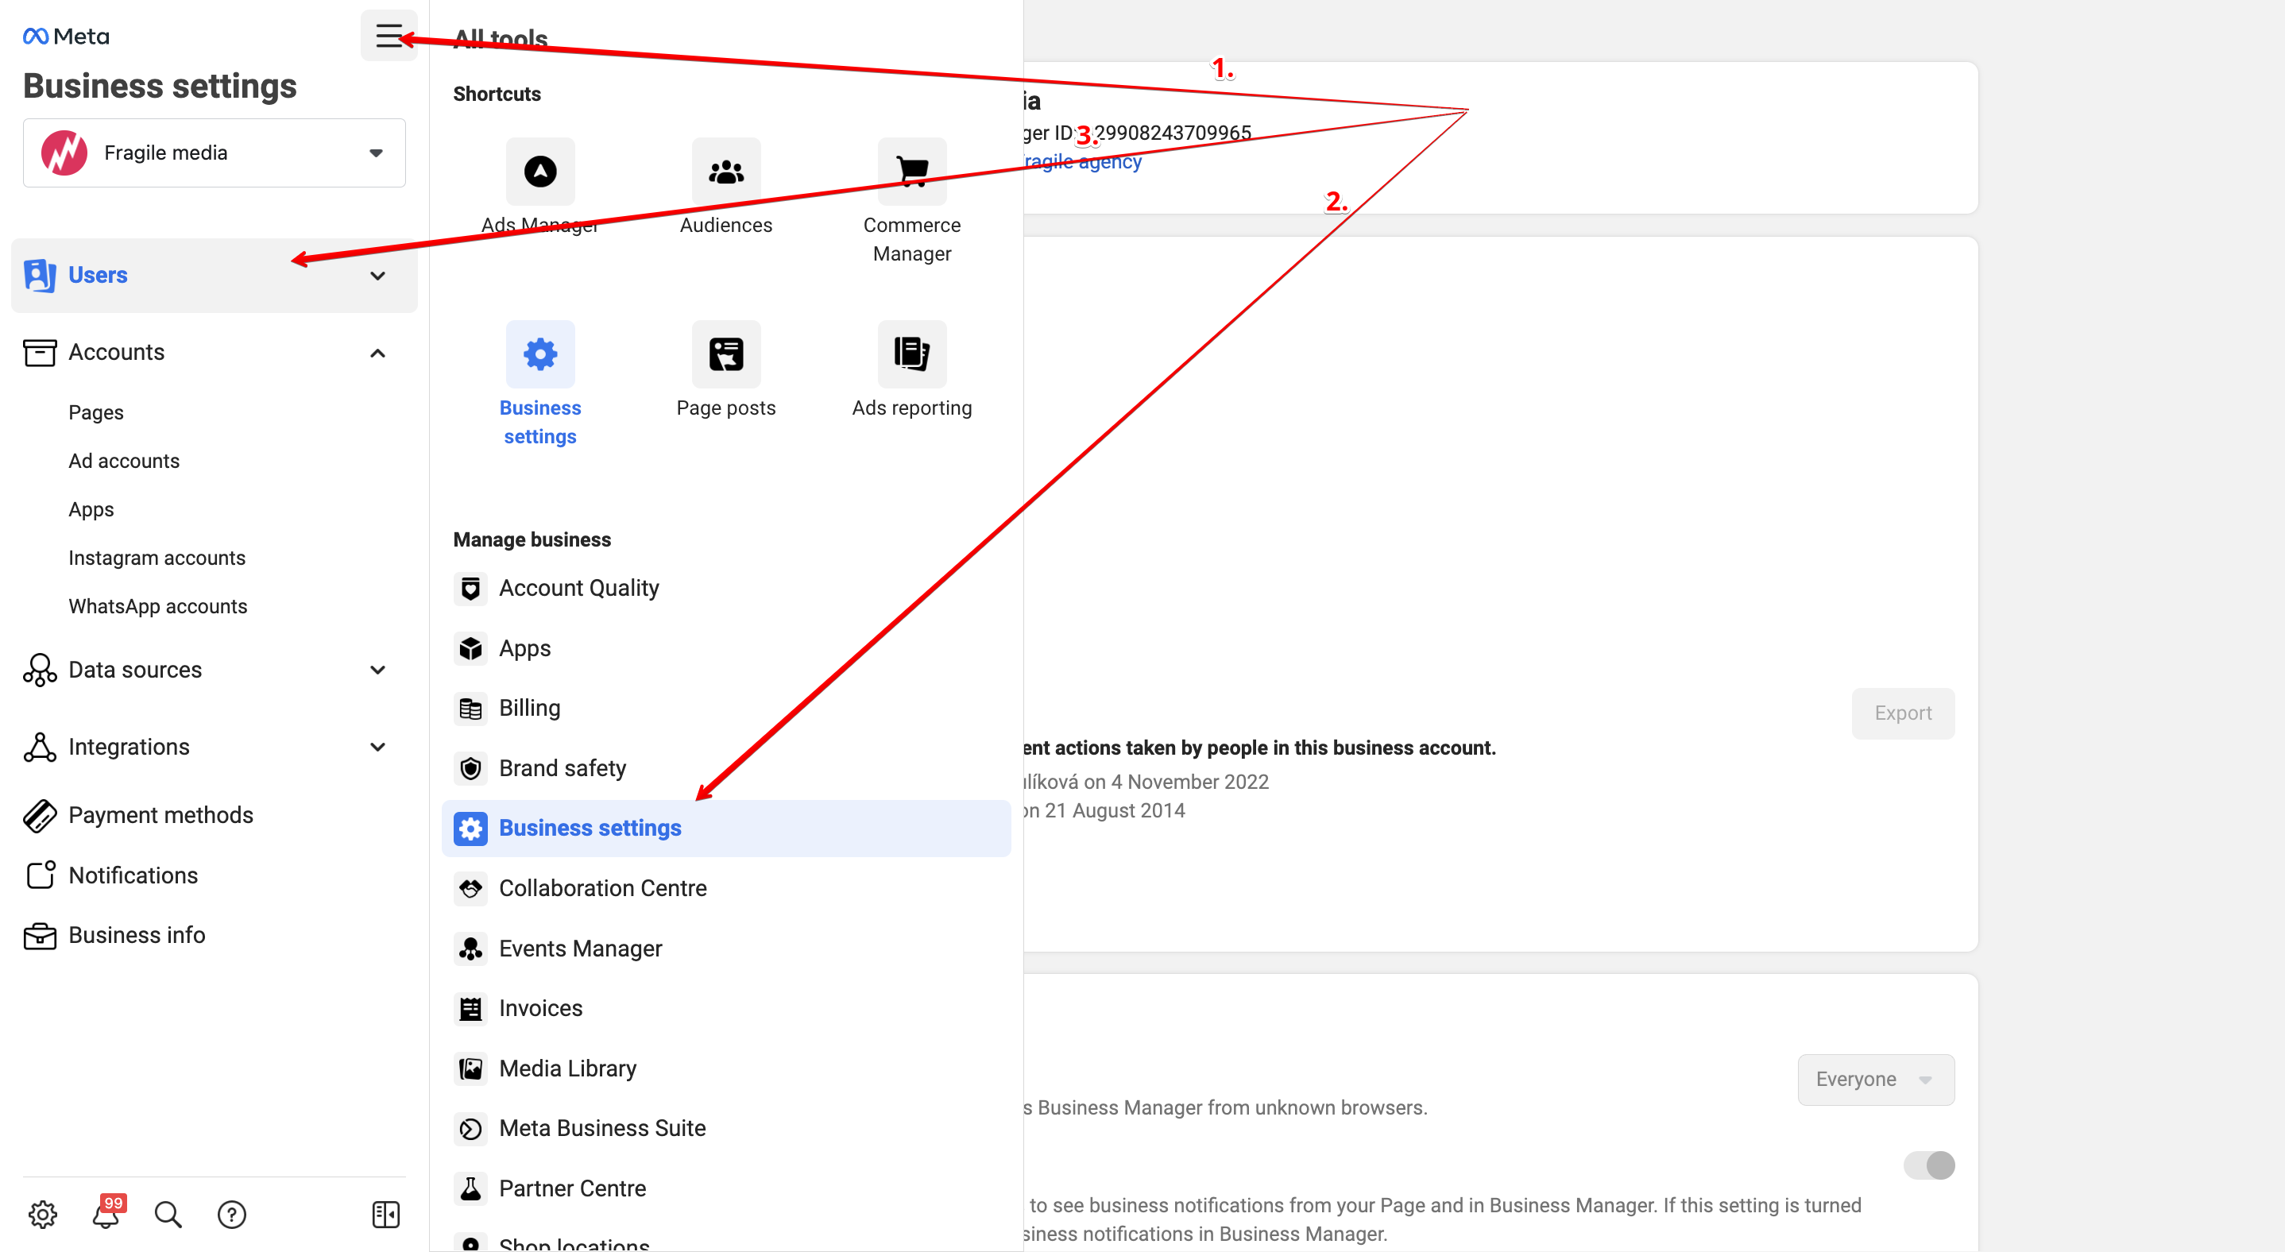Select Account Quality menu item
Viewport: 2285px width, 1252px height.
578,588
